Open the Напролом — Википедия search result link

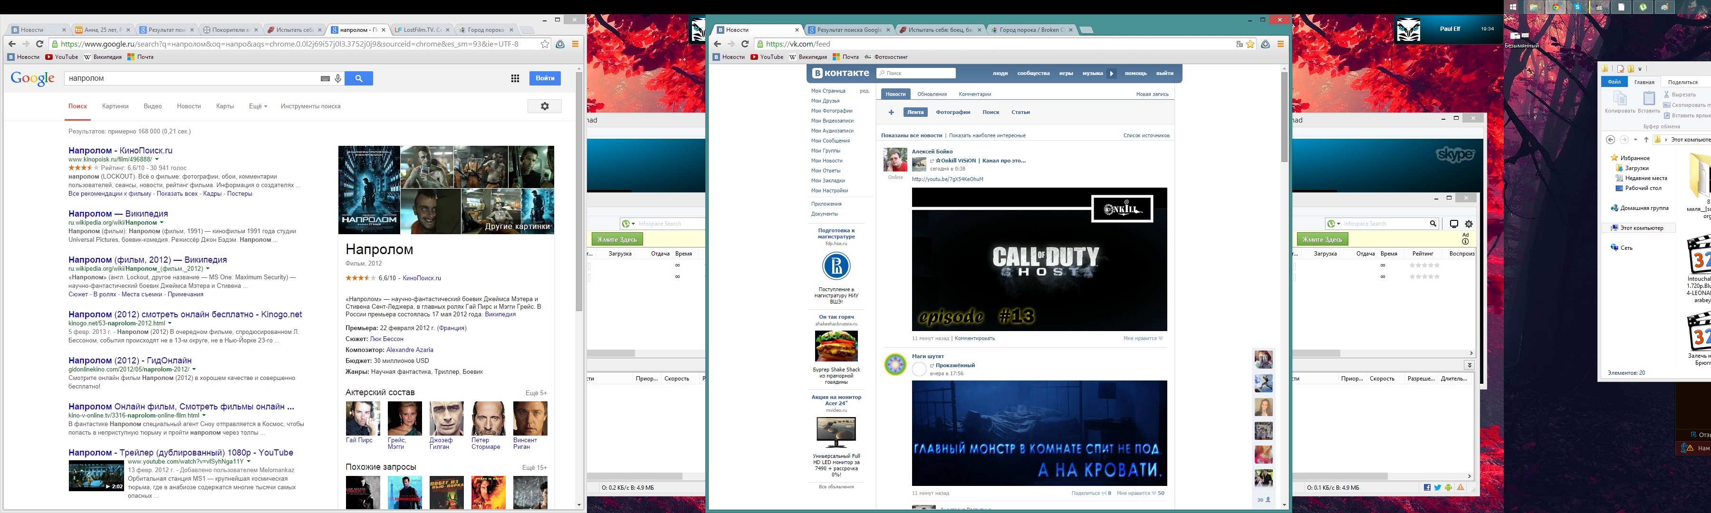point(118,214)
